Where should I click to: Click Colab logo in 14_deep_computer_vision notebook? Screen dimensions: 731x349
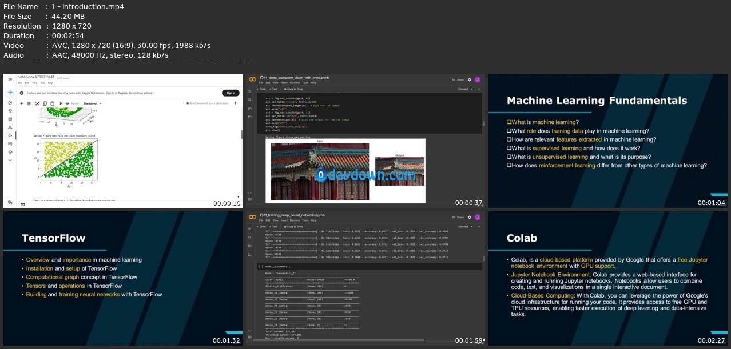(x=252, y=79)
